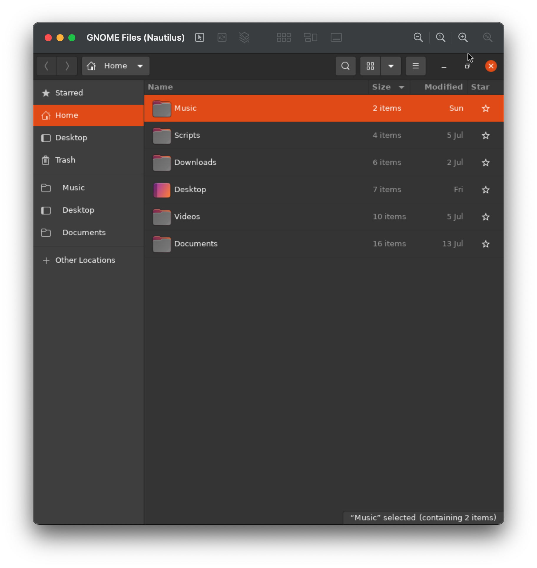
Task: Click the '16 items' size cell
Action: click(389, 244)
